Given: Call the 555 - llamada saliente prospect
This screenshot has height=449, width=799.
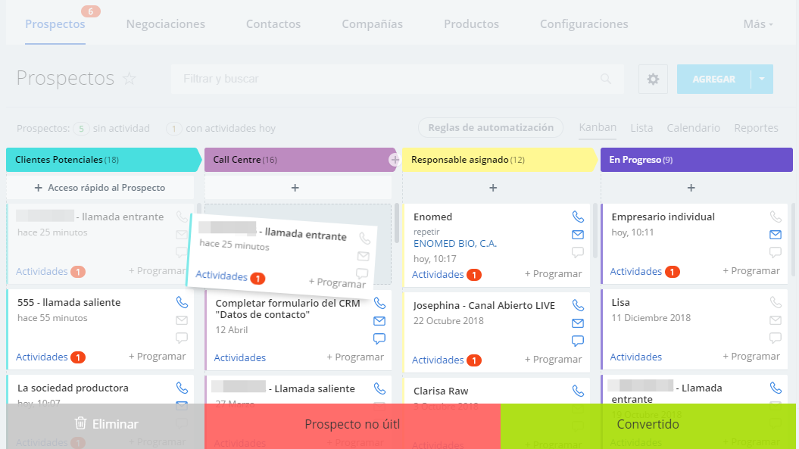Looking at the screenshot, I should point(182,302).
